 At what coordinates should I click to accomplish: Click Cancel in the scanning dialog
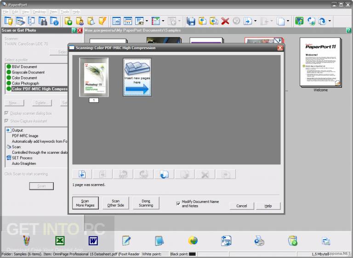[x=242, y=206]
